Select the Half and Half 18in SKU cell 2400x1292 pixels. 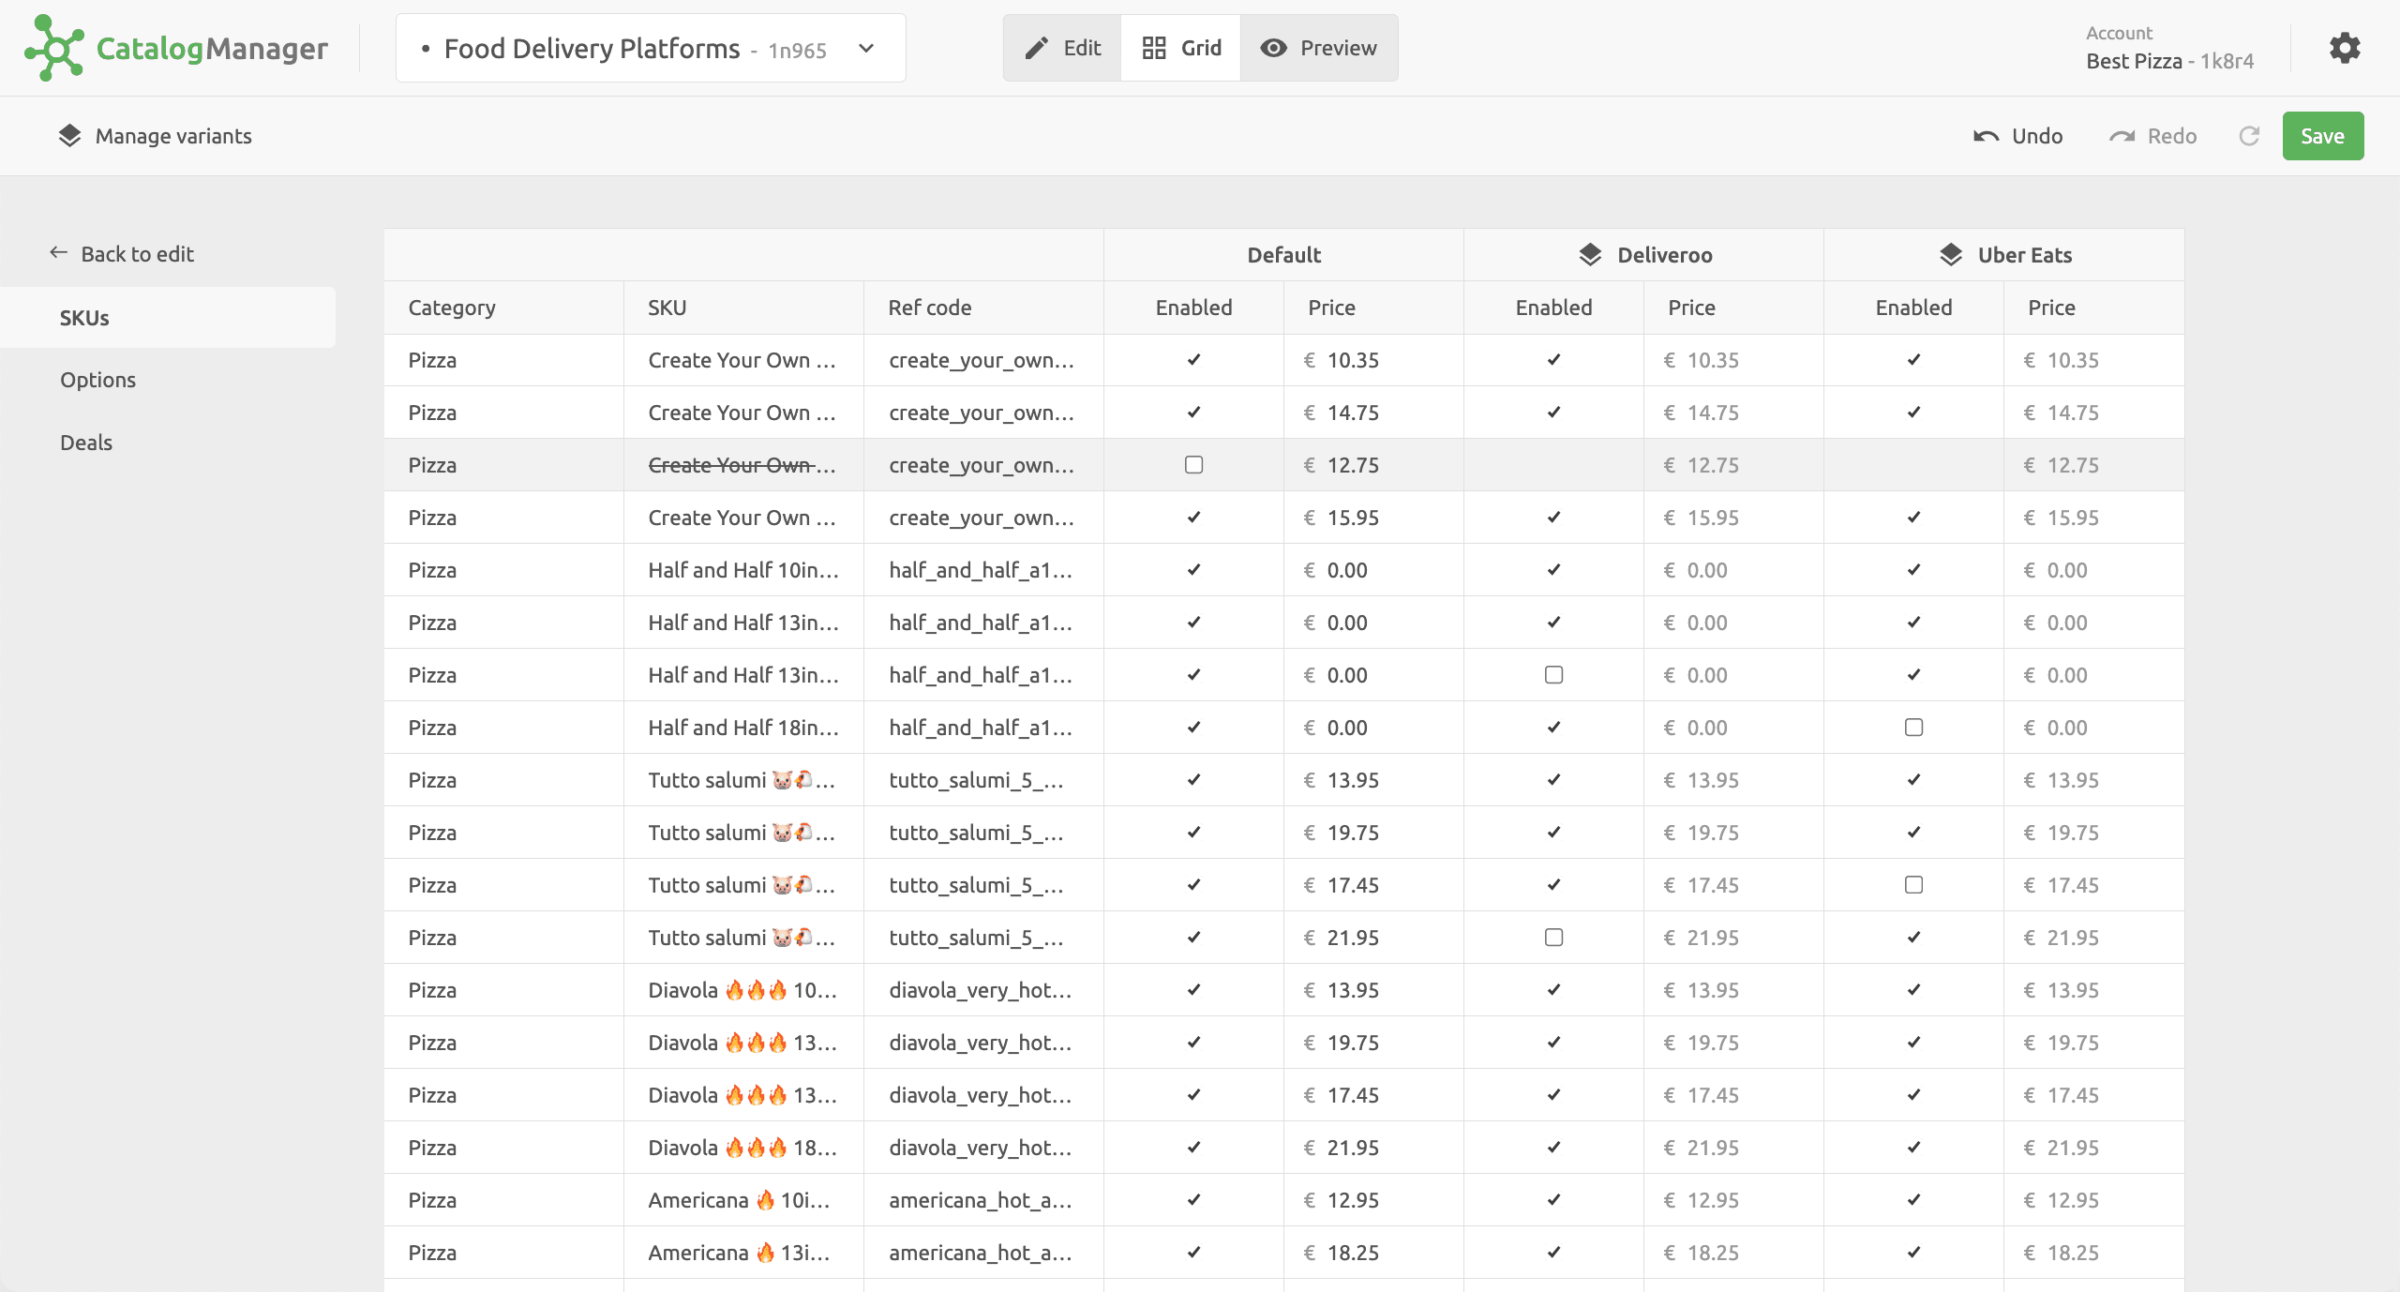coord(743,728)
